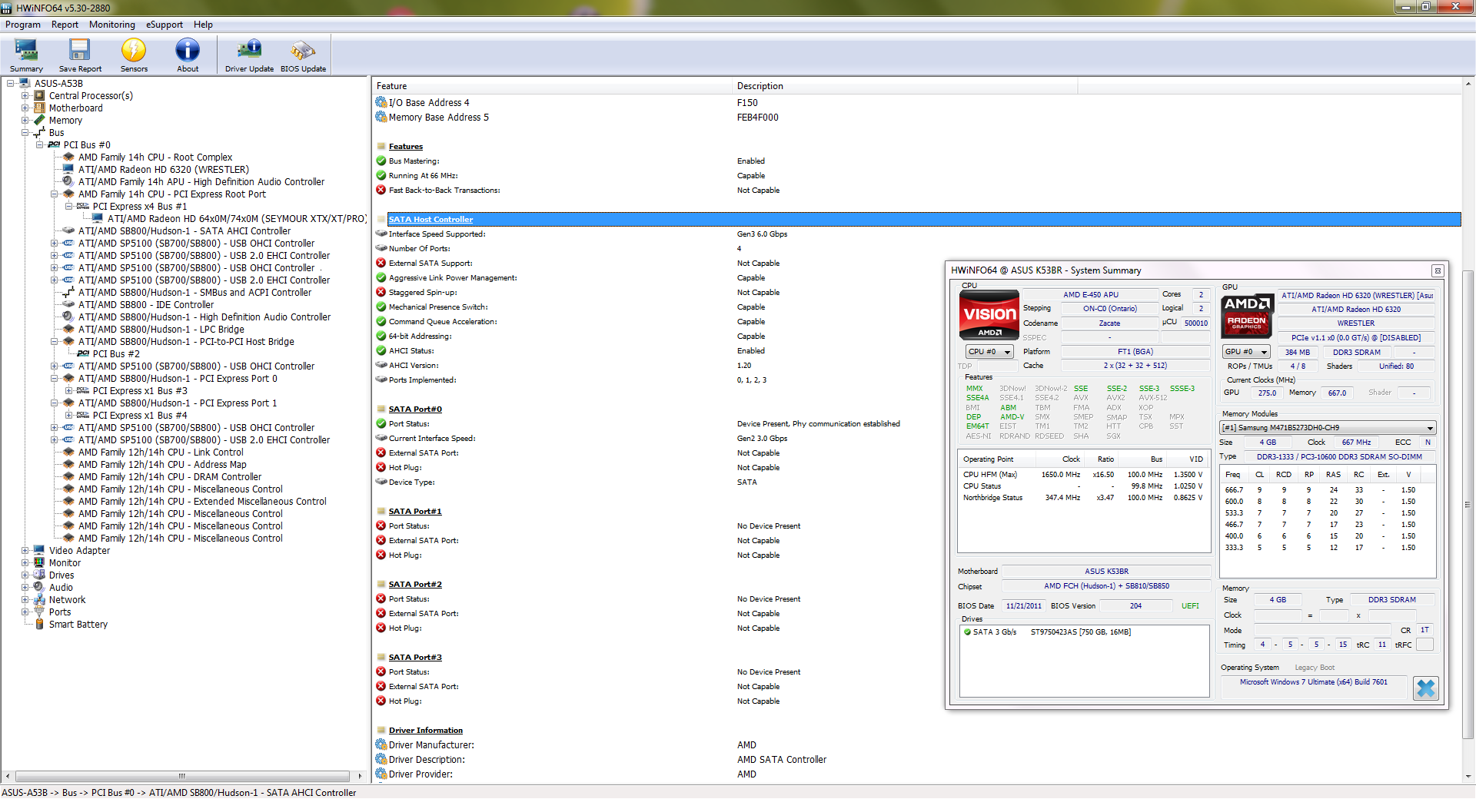Image resolution: width=1476 pixels, height=799 pixels.
Task: Open the Report menu
Action: pos(65,25)
